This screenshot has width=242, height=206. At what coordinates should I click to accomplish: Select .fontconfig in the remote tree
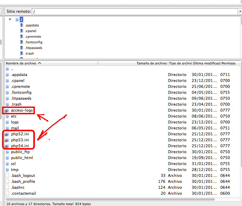point(34,42)
